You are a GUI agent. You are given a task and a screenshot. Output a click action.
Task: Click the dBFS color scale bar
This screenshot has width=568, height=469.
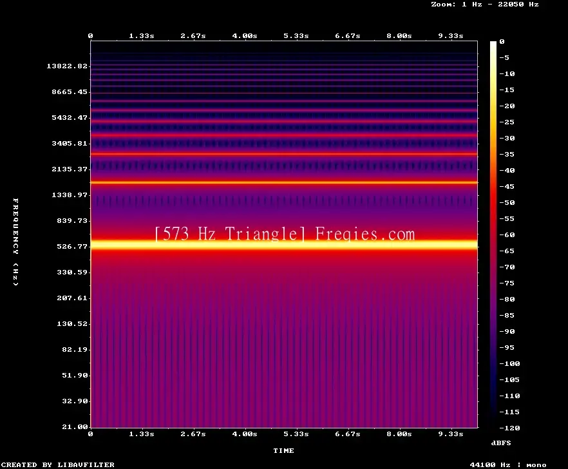coord(493,235)
